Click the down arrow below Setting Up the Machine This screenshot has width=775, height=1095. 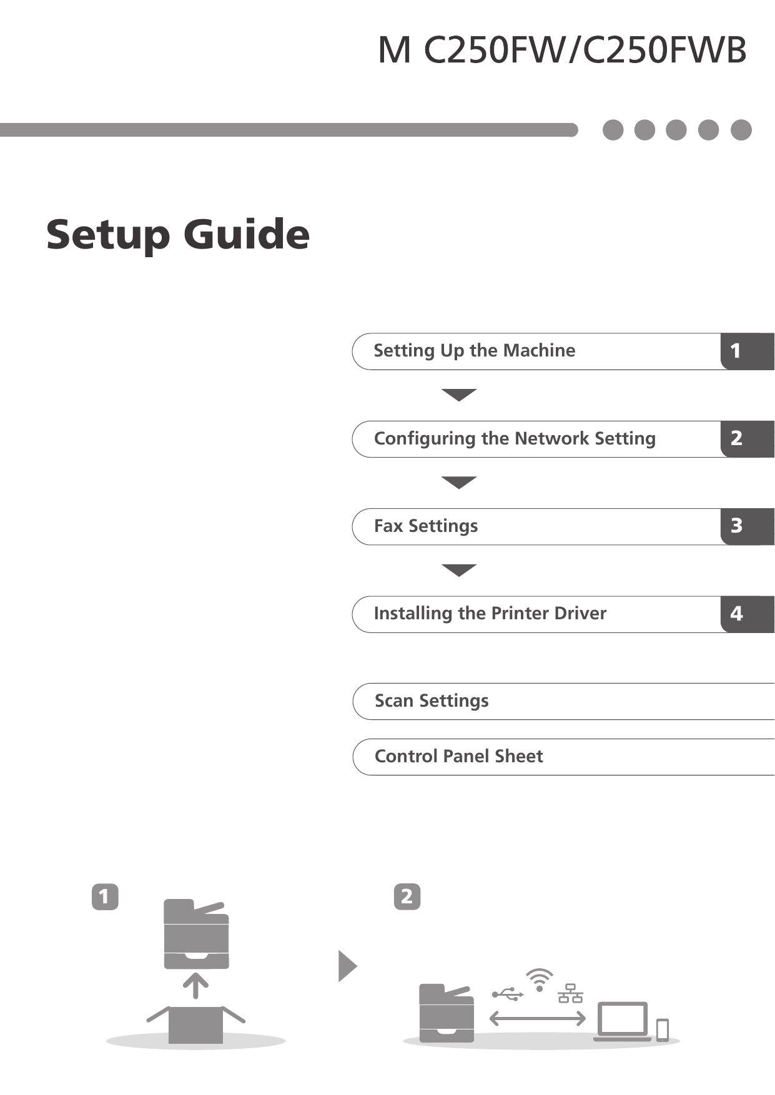click(459, 395)
